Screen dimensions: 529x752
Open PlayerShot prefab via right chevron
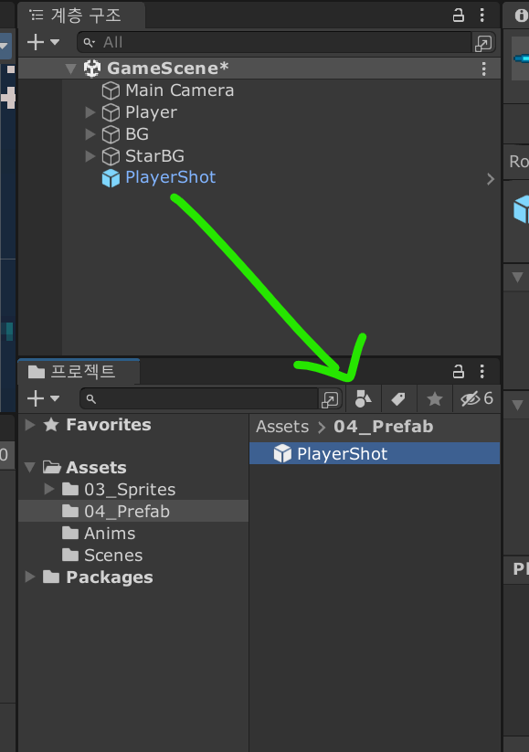(490, 179)
